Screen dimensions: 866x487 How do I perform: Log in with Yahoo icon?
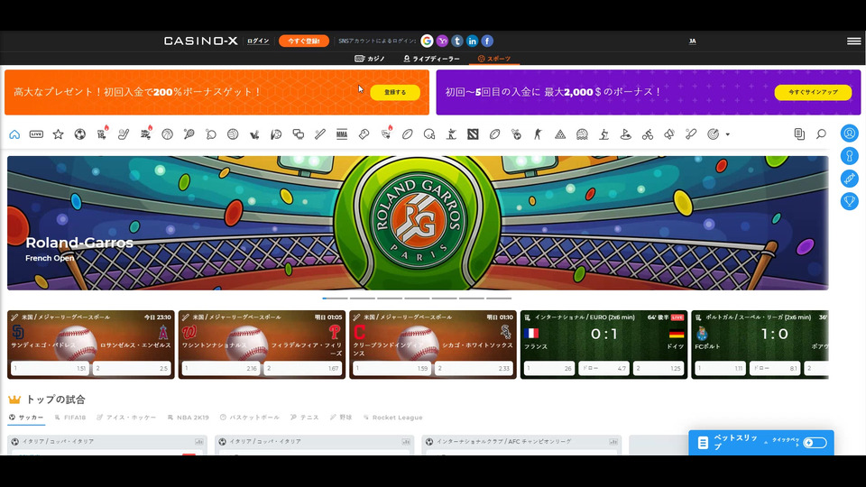click(x=442, y=41)
